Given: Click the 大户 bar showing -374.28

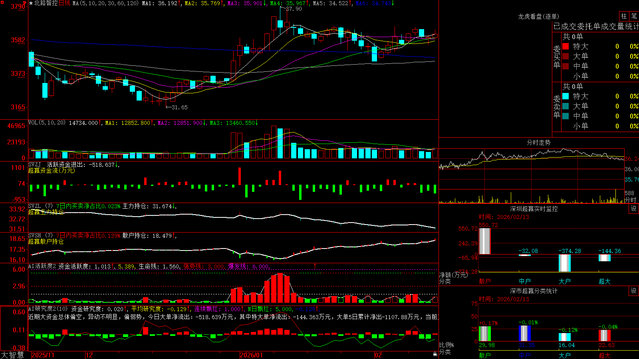Looking at the screenshot, I should (x=565, y=263).
